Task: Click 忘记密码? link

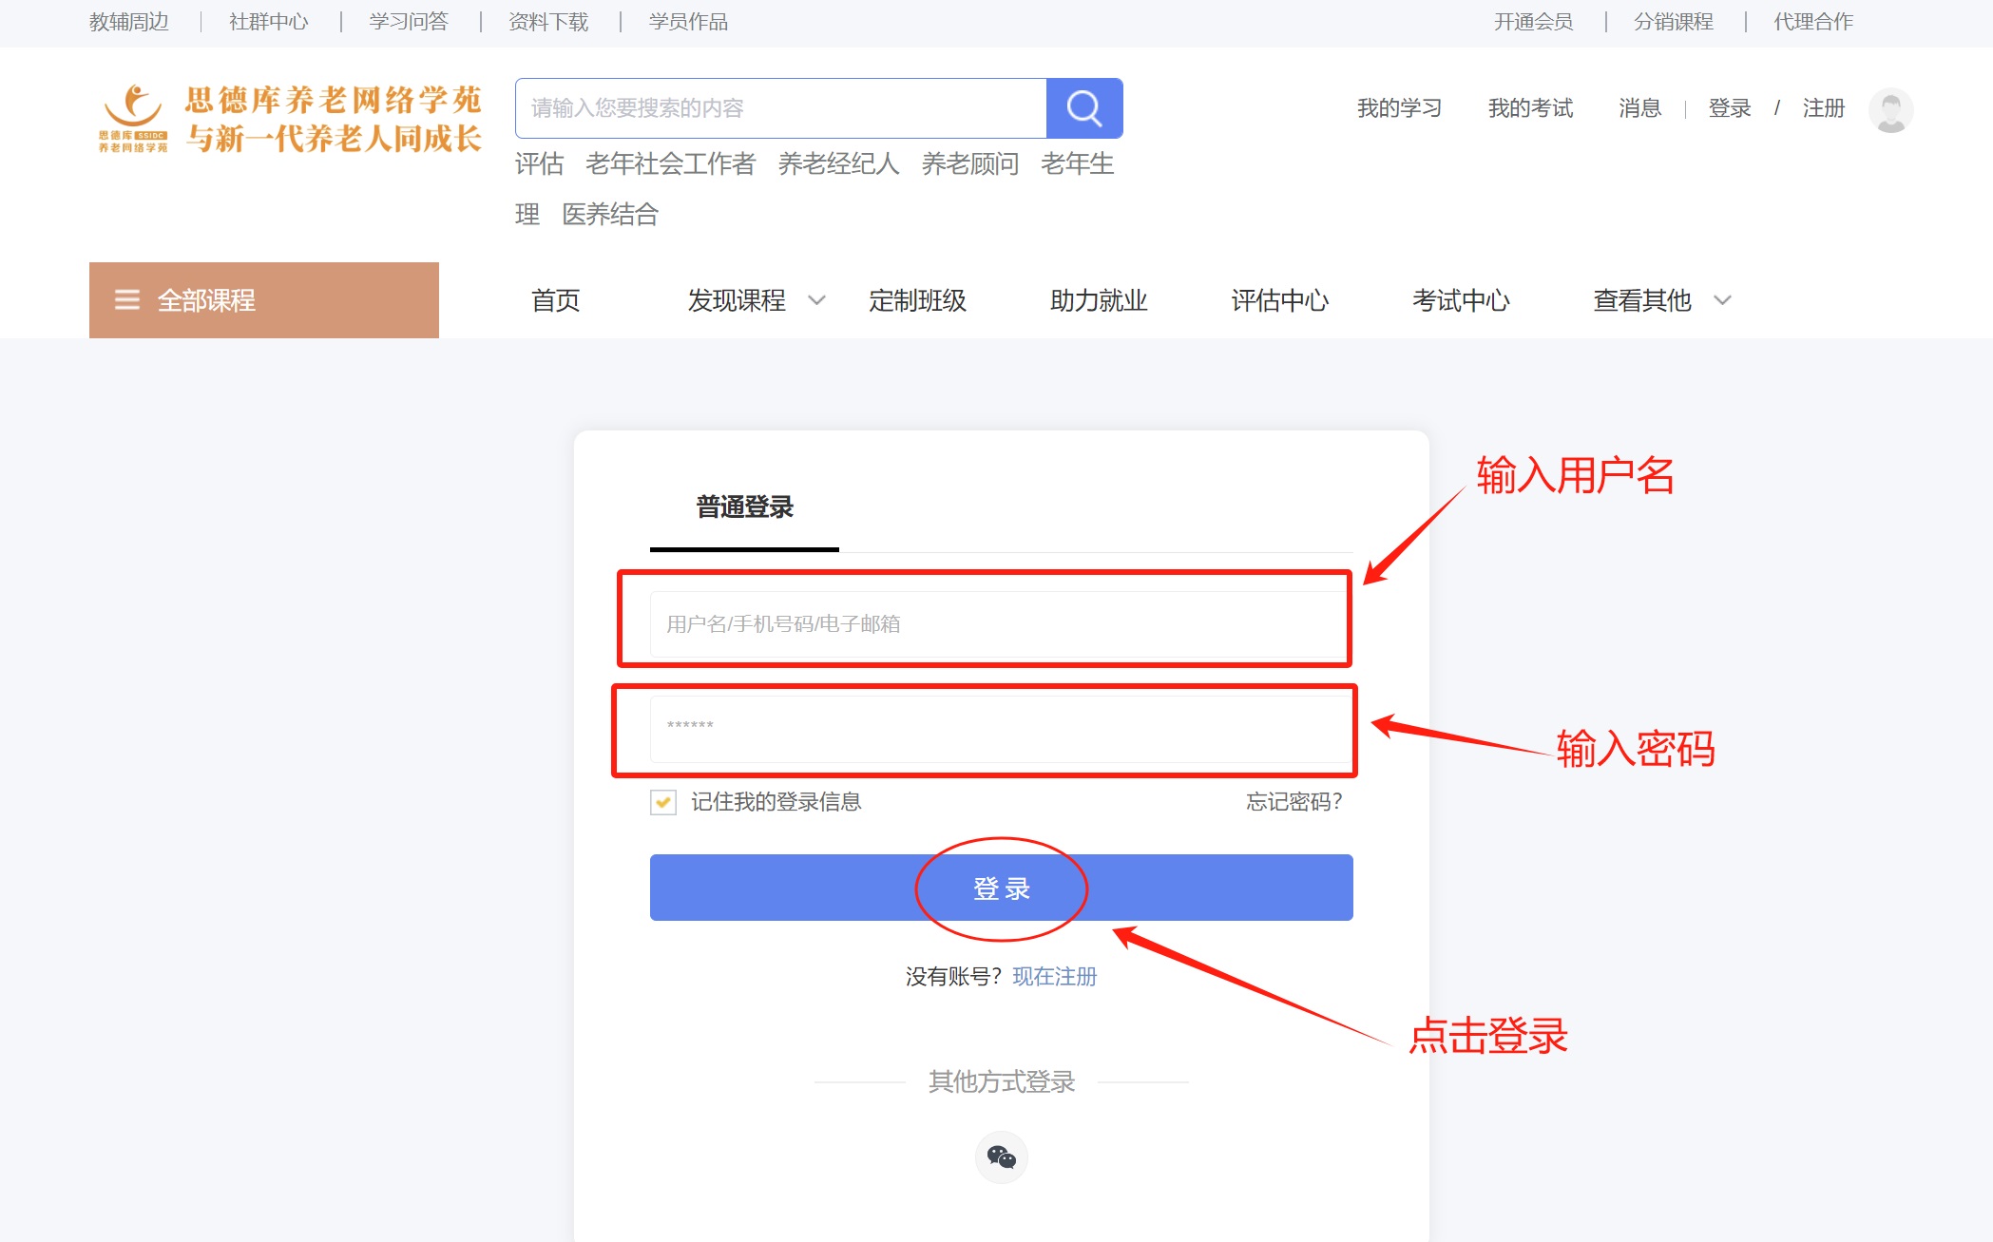Action: coord(1294,802)
